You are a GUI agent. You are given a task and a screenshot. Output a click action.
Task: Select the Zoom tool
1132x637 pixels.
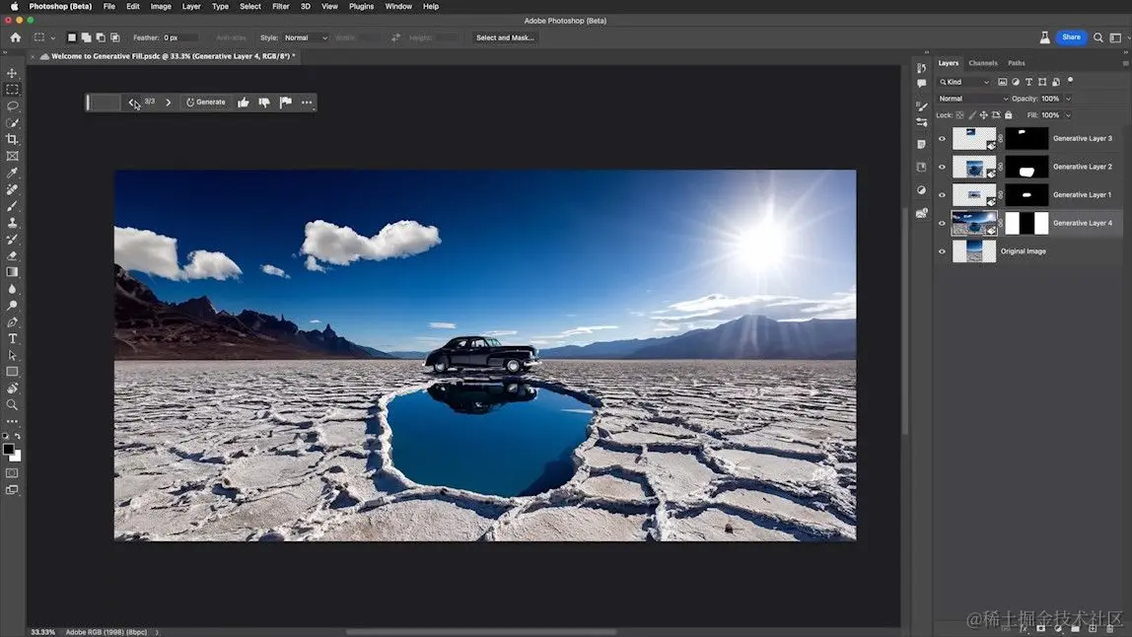pos(12,404)
